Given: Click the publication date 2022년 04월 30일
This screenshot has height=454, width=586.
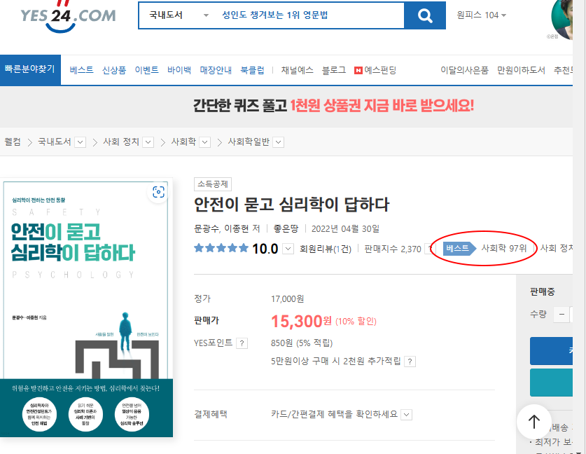Looking at the screenshot, I should point(345,228).
